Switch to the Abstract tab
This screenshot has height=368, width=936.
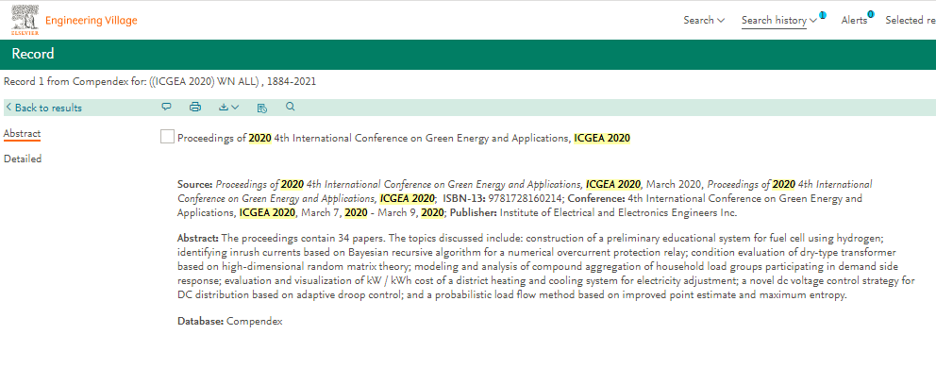pos(22,134)
